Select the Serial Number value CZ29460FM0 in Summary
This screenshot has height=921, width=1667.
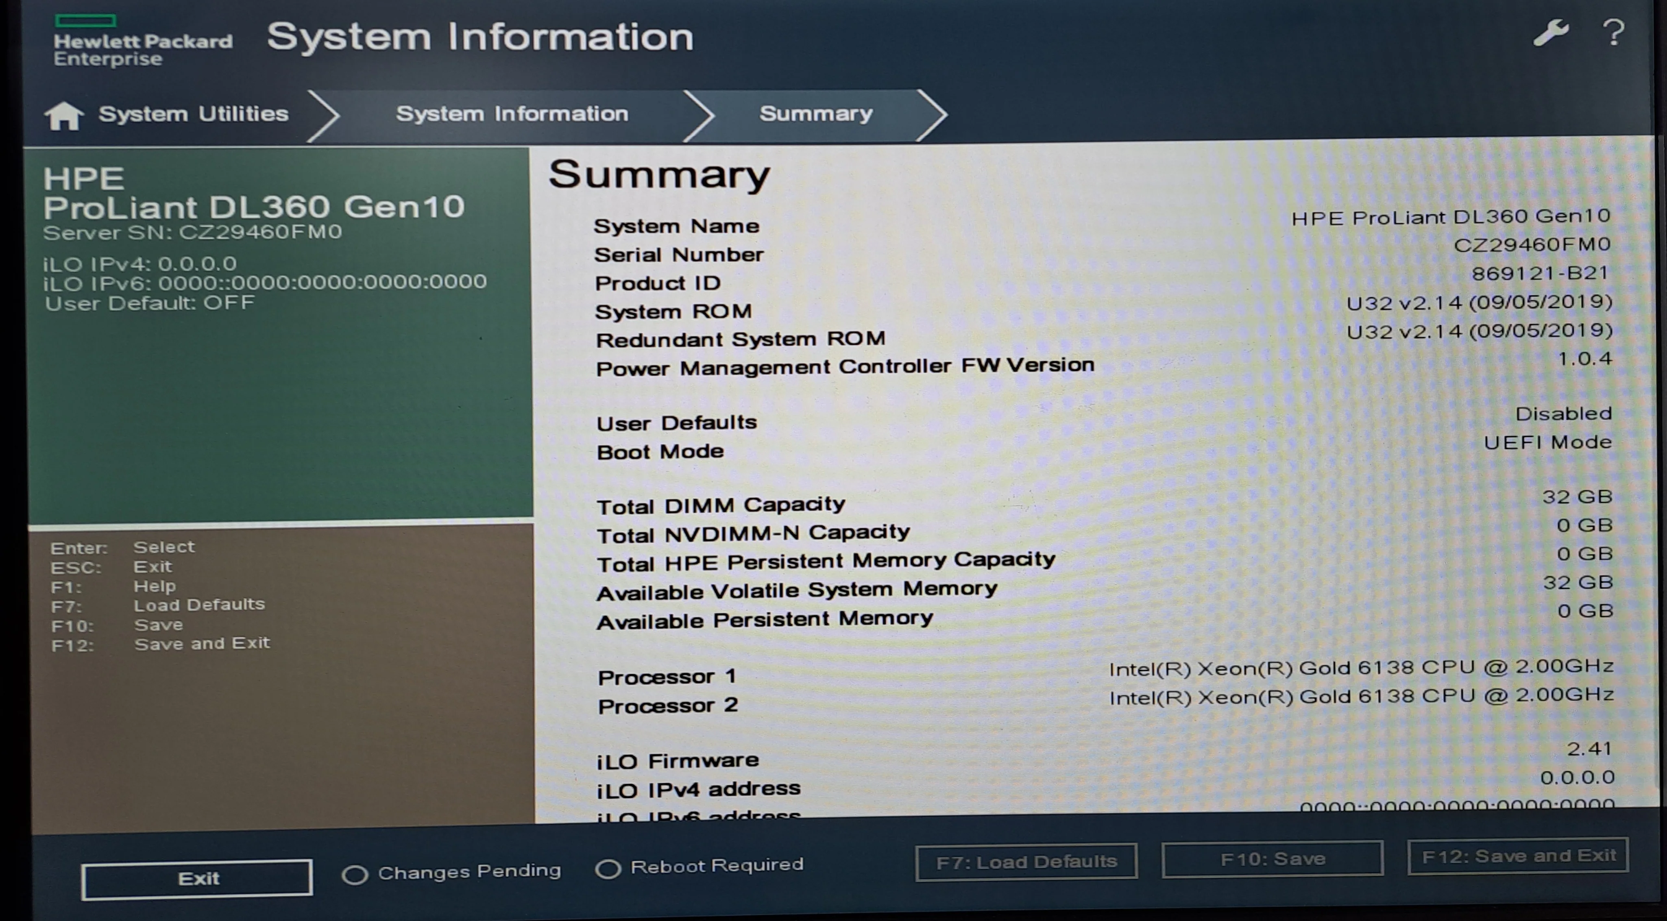(x=1532, y=245)
